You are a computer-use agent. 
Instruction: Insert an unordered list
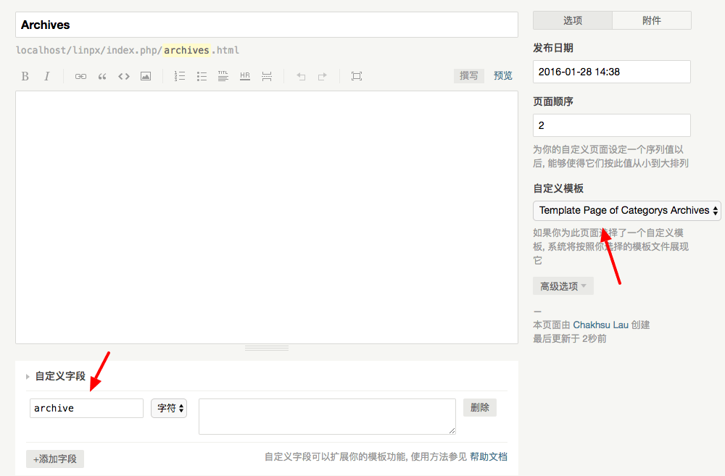click(202, 76)
